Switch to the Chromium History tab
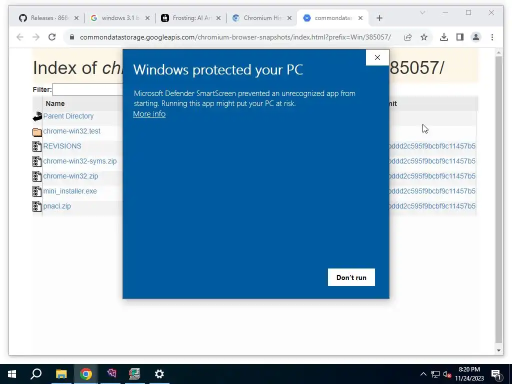 click(x=262, y=18)
